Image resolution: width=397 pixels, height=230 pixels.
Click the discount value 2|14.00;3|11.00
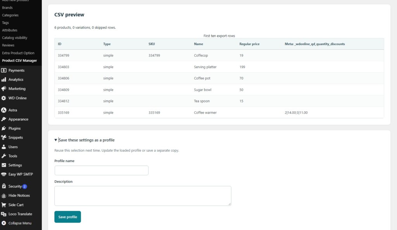(x=296, y=113)
